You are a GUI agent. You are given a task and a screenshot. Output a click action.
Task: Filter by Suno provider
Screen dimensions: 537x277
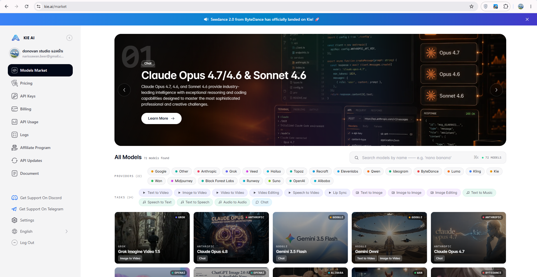(x=274, y=181)
